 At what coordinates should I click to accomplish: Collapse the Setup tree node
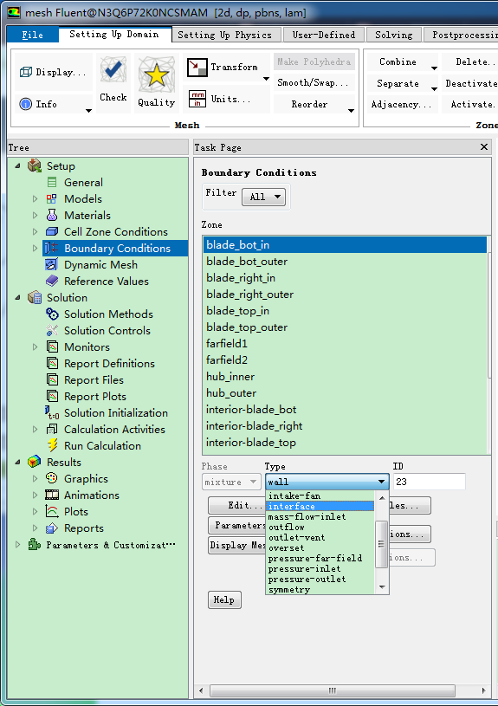17,165
